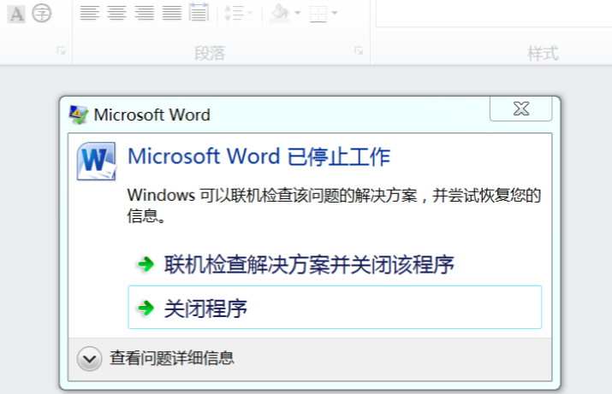Screen dimensions: 612x394
Task: Align text right in ribbon
Action: pos(144,13)
